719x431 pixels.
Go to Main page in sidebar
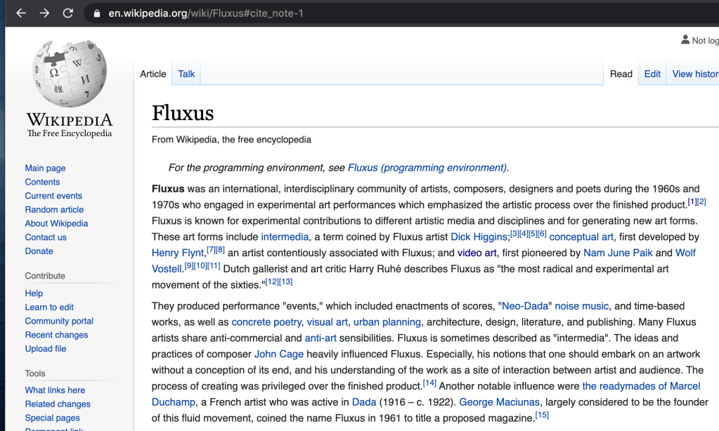[45, 168]
